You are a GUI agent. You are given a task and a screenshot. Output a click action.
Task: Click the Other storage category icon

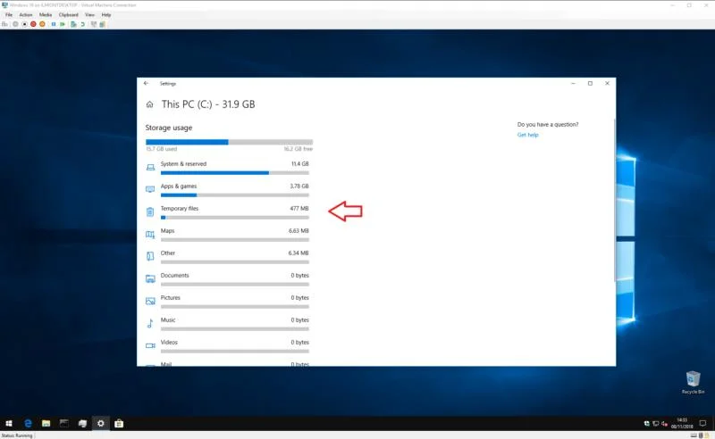pos(150,256)
